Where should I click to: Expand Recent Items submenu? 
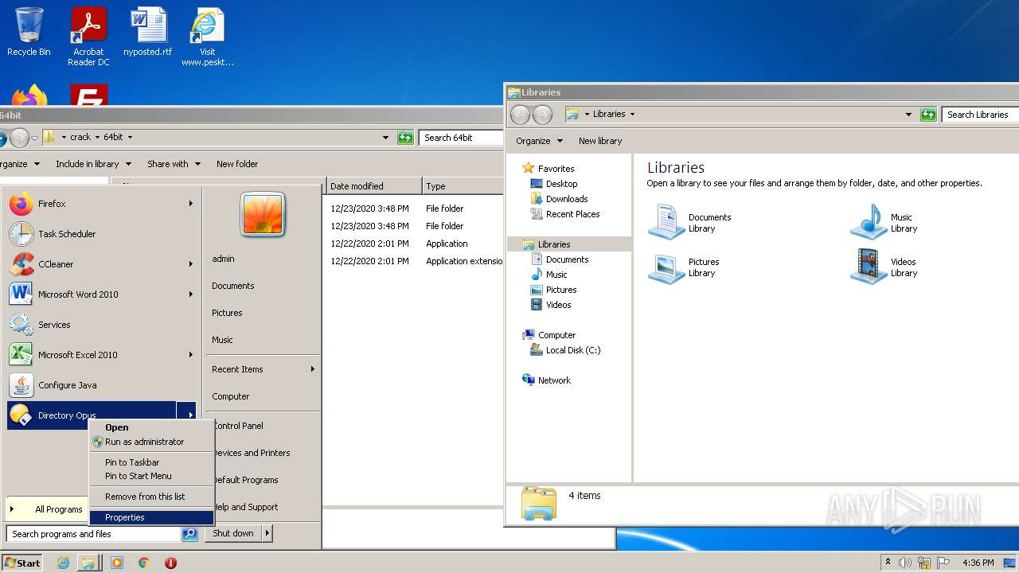(x=312, y=369)
